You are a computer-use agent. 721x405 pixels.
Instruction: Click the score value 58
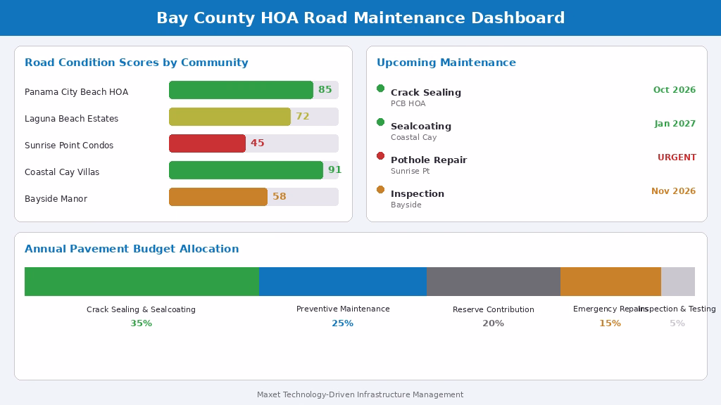280,196
